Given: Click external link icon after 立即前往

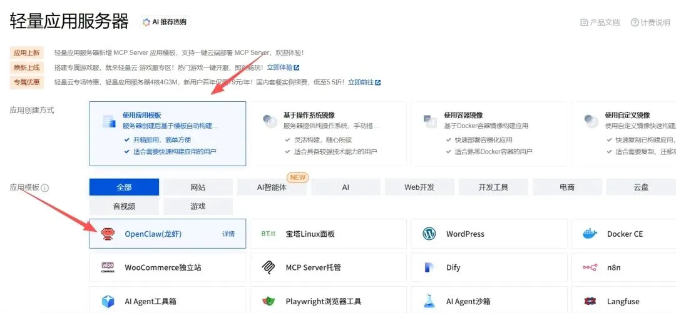Looking at the screenshot, I should pyautogui.click(x=378, y=82).
